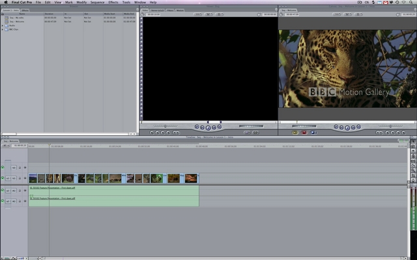Toggle visibility of track V2
The height and width of the screenshot is (260, 417).
coord(3,168)
